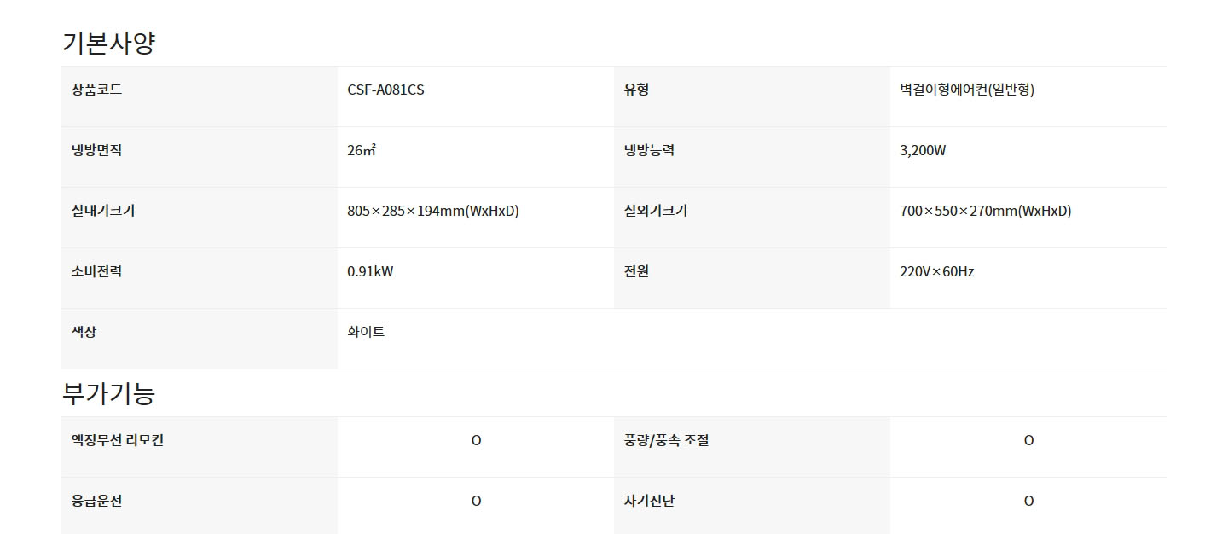Click the 자기진단 label cell
1228x534 pixels.
[752, 506]
